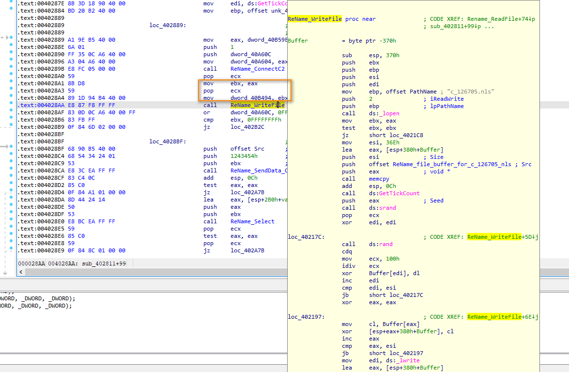Click sub_402811+99 xref in popup
Image resolution: width=569 pixels, height=372 pixels.
tap(455, 26)
